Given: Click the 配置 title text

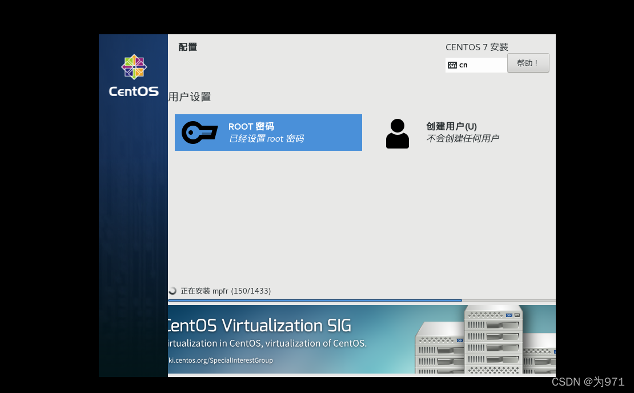Looking at the screenshot, I should tap(187, 47).
